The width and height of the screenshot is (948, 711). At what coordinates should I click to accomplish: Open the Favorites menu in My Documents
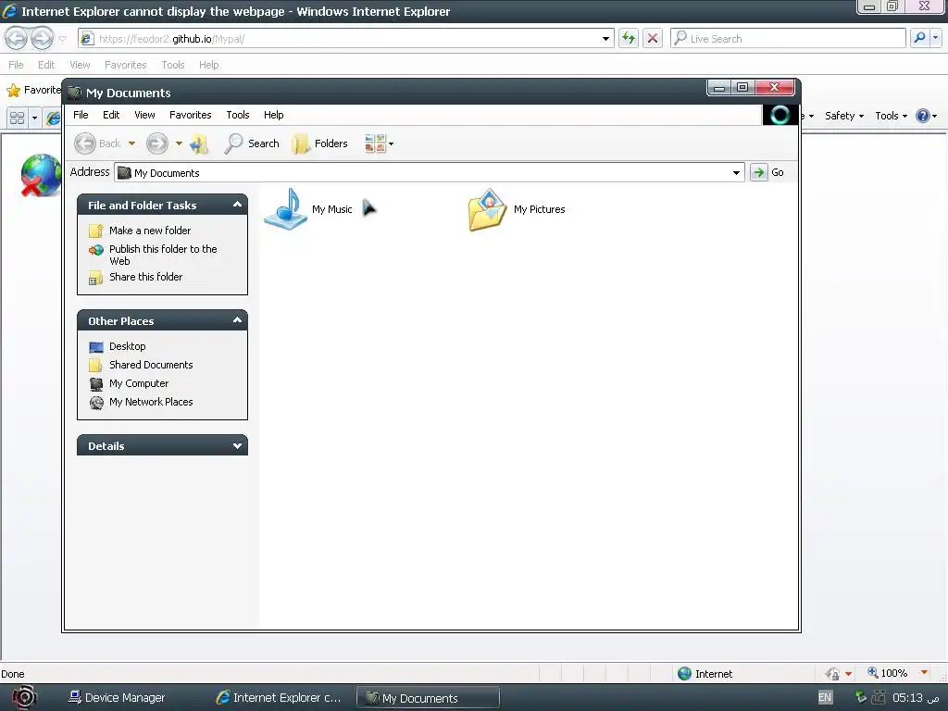click(x=191, y=115)
